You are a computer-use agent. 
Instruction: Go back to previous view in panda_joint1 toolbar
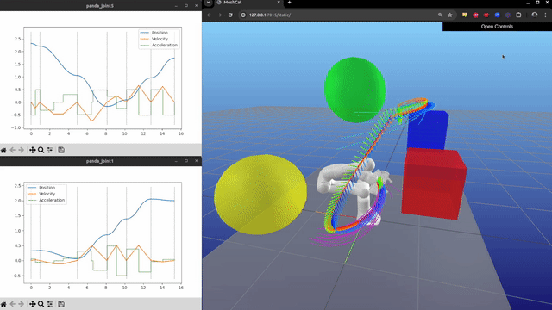tap(13, 304)
